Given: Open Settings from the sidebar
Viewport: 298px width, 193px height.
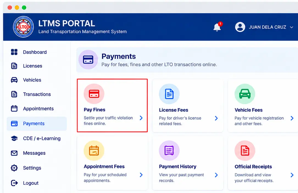Looking at the screenshot, I should pos(32,168).
